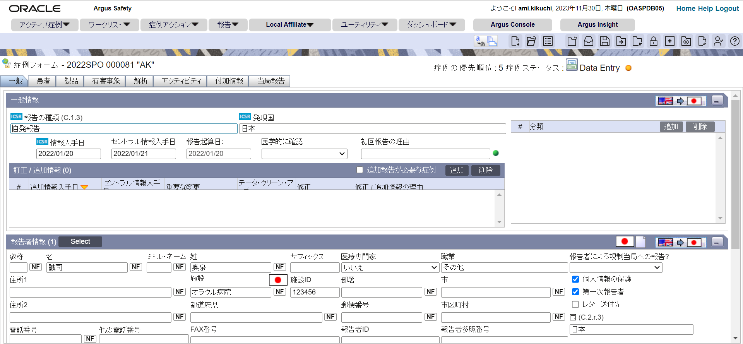Click the Select button in 報告者情報
The height and width of the screenshot is (344, 743).
click(x=80, y=242)
